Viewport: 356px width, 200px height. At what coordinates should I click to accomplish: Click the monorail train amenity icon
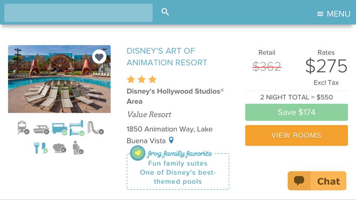23,128
